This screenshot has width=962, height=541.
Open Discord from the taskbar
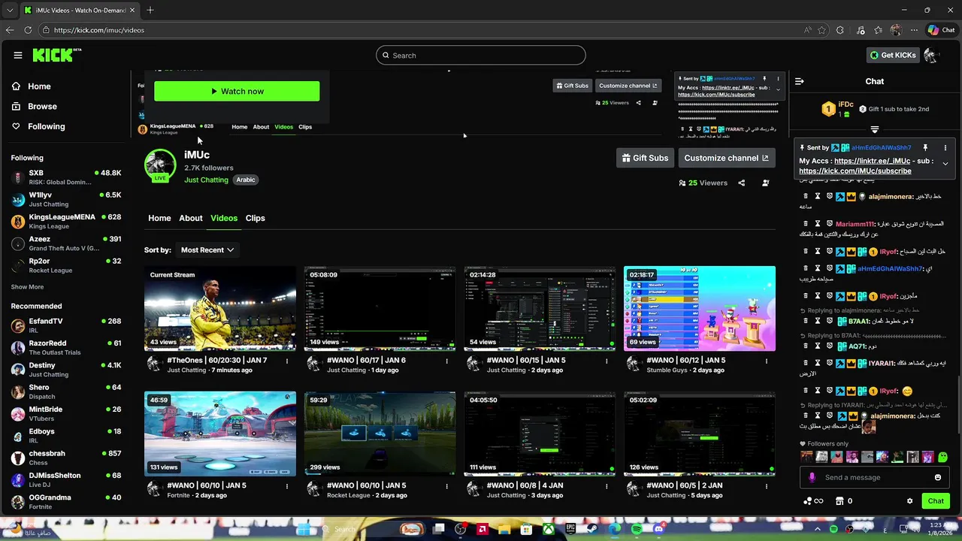coord(659,529)
